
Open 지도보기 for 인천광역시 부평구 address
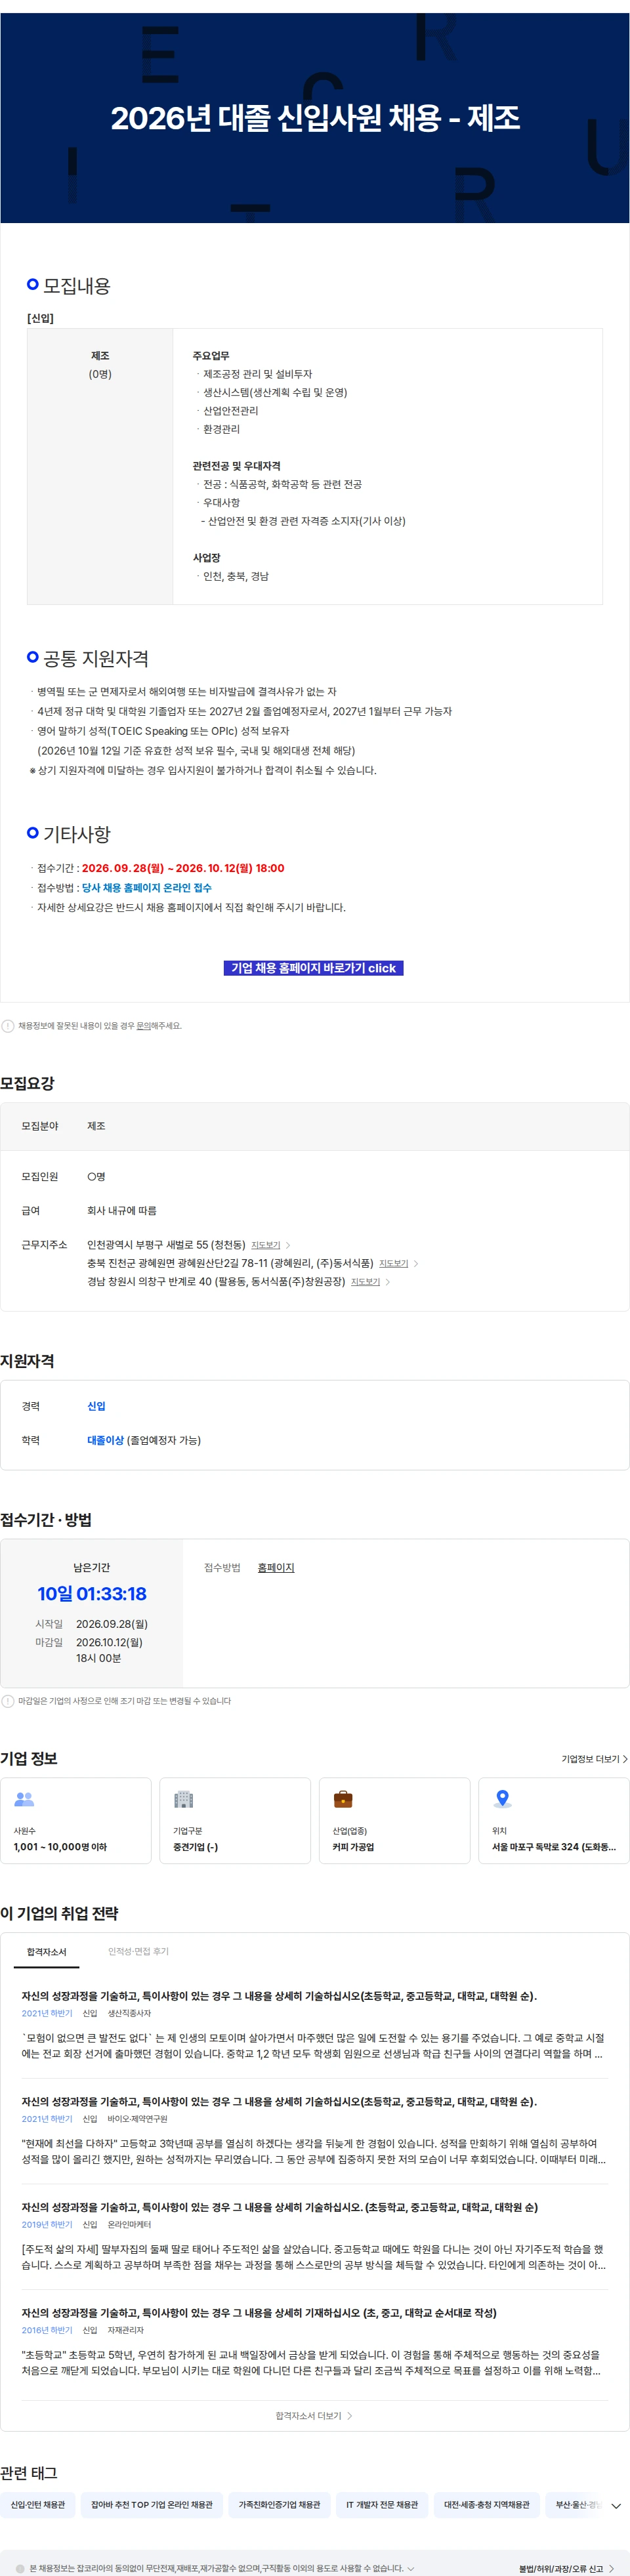tap(265, 1246)
